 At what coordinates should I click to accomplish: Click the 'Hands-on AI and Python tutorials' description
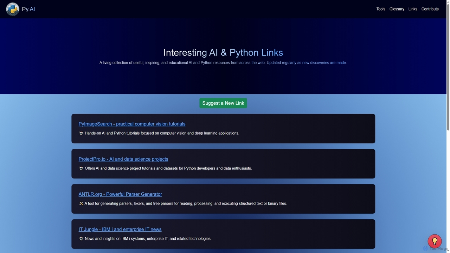click(162, 133)
